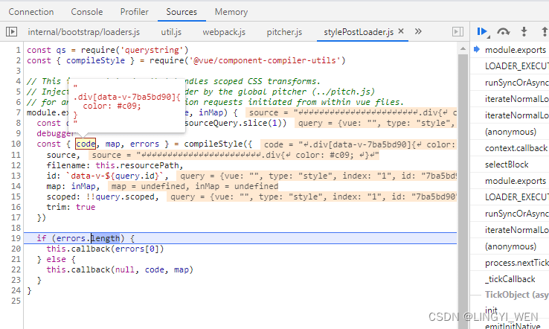Image resolution: width=549 pixels, height=329 pixels.
Task: Click 'errors' in the if statement
Action: pyautogui.click(x=71, y=238)
